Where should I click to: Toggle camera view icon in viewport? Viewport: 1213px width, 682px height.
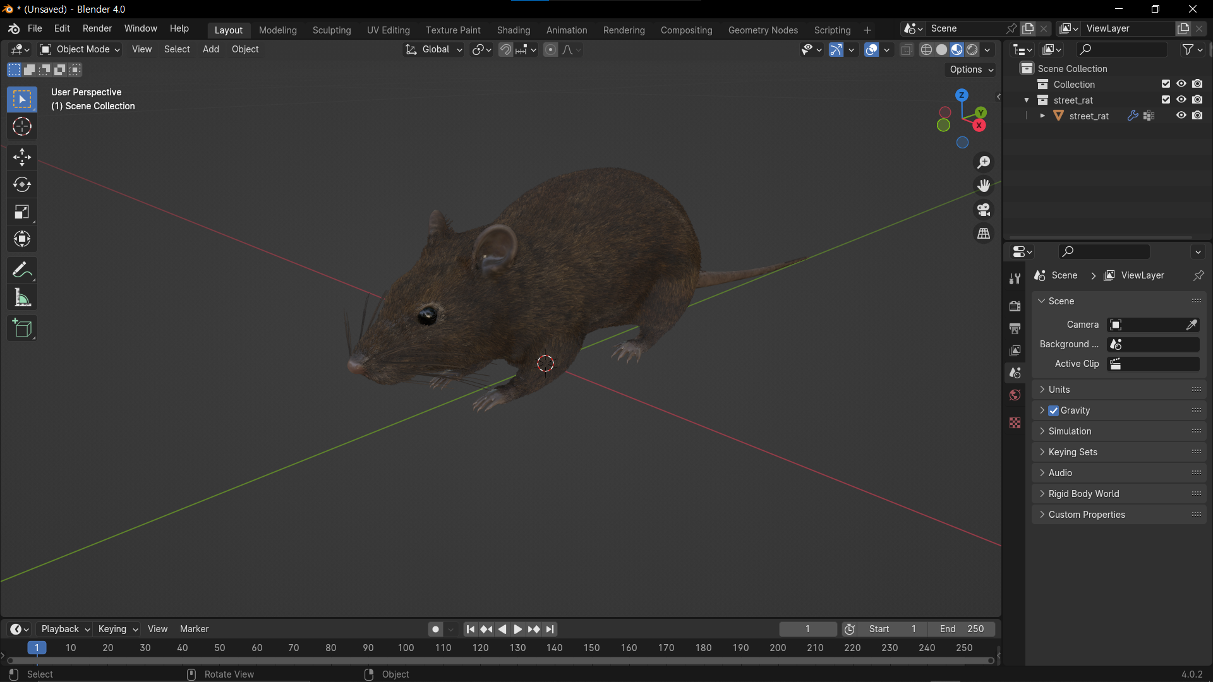[984, 210]
